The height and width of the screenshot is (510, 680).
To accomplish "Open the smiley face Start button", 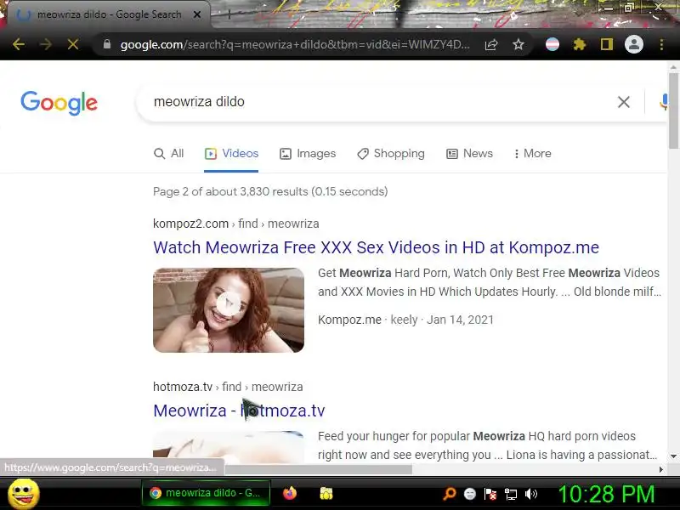I will (24, 494).
